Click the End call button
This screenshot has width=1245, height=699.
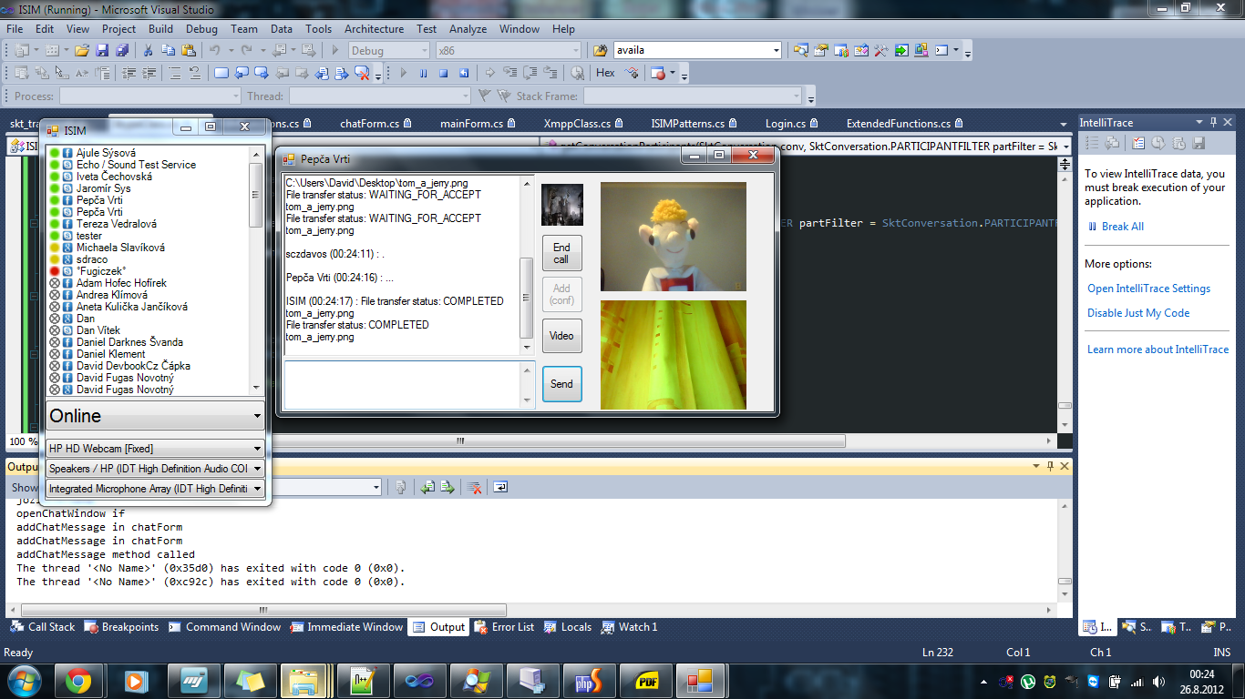click(561, 253)
